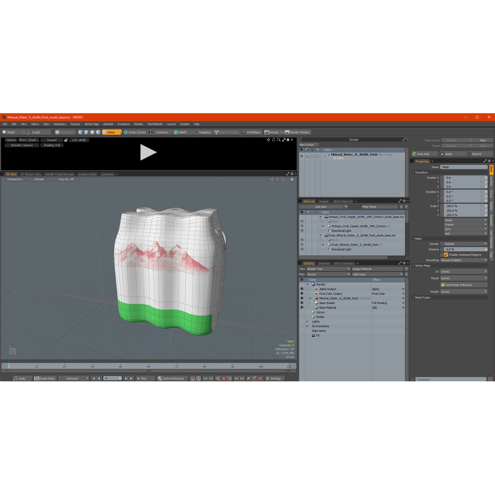Toggle visibility of Mineral_Water_1L_Bottle_Pack shader layer

[x=302, y=298]
